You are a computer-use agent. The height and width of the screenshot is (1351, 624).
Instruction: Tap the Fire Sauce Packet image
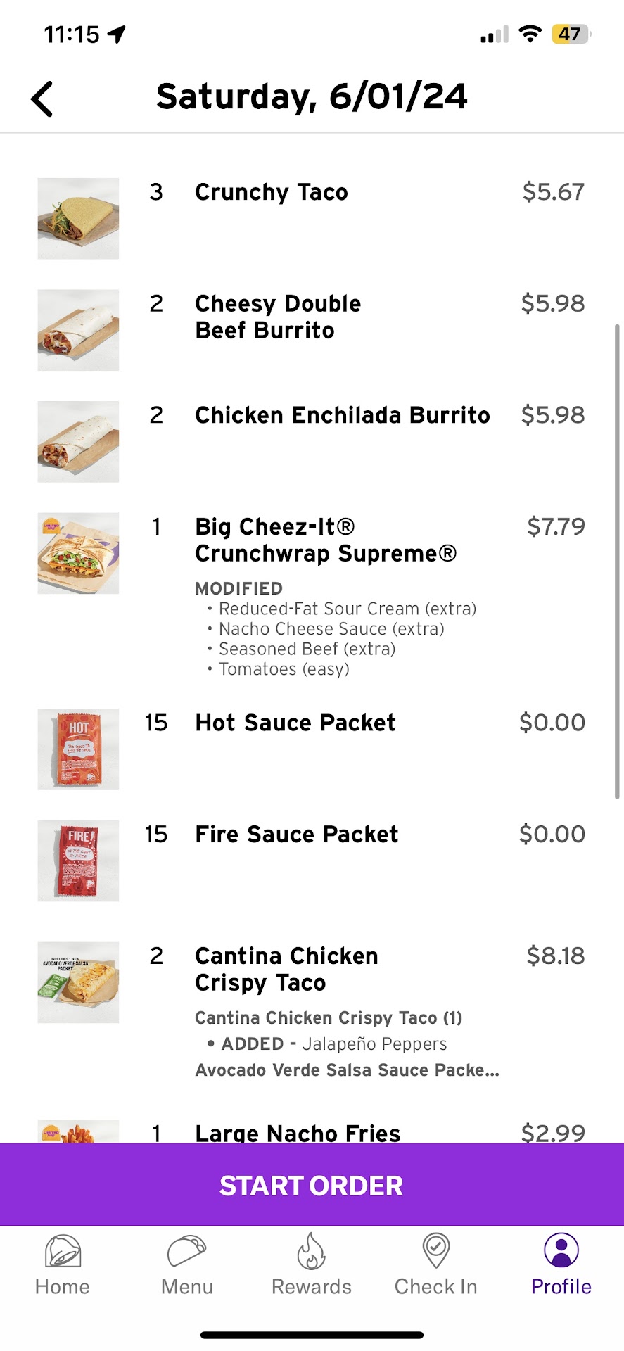[78, 861]
